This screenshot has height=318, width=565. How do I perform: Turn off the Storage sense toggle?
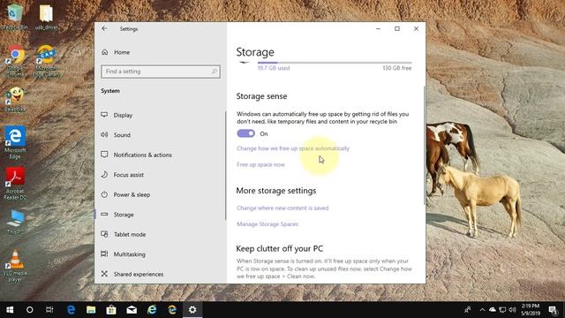(x=245, y=133)
